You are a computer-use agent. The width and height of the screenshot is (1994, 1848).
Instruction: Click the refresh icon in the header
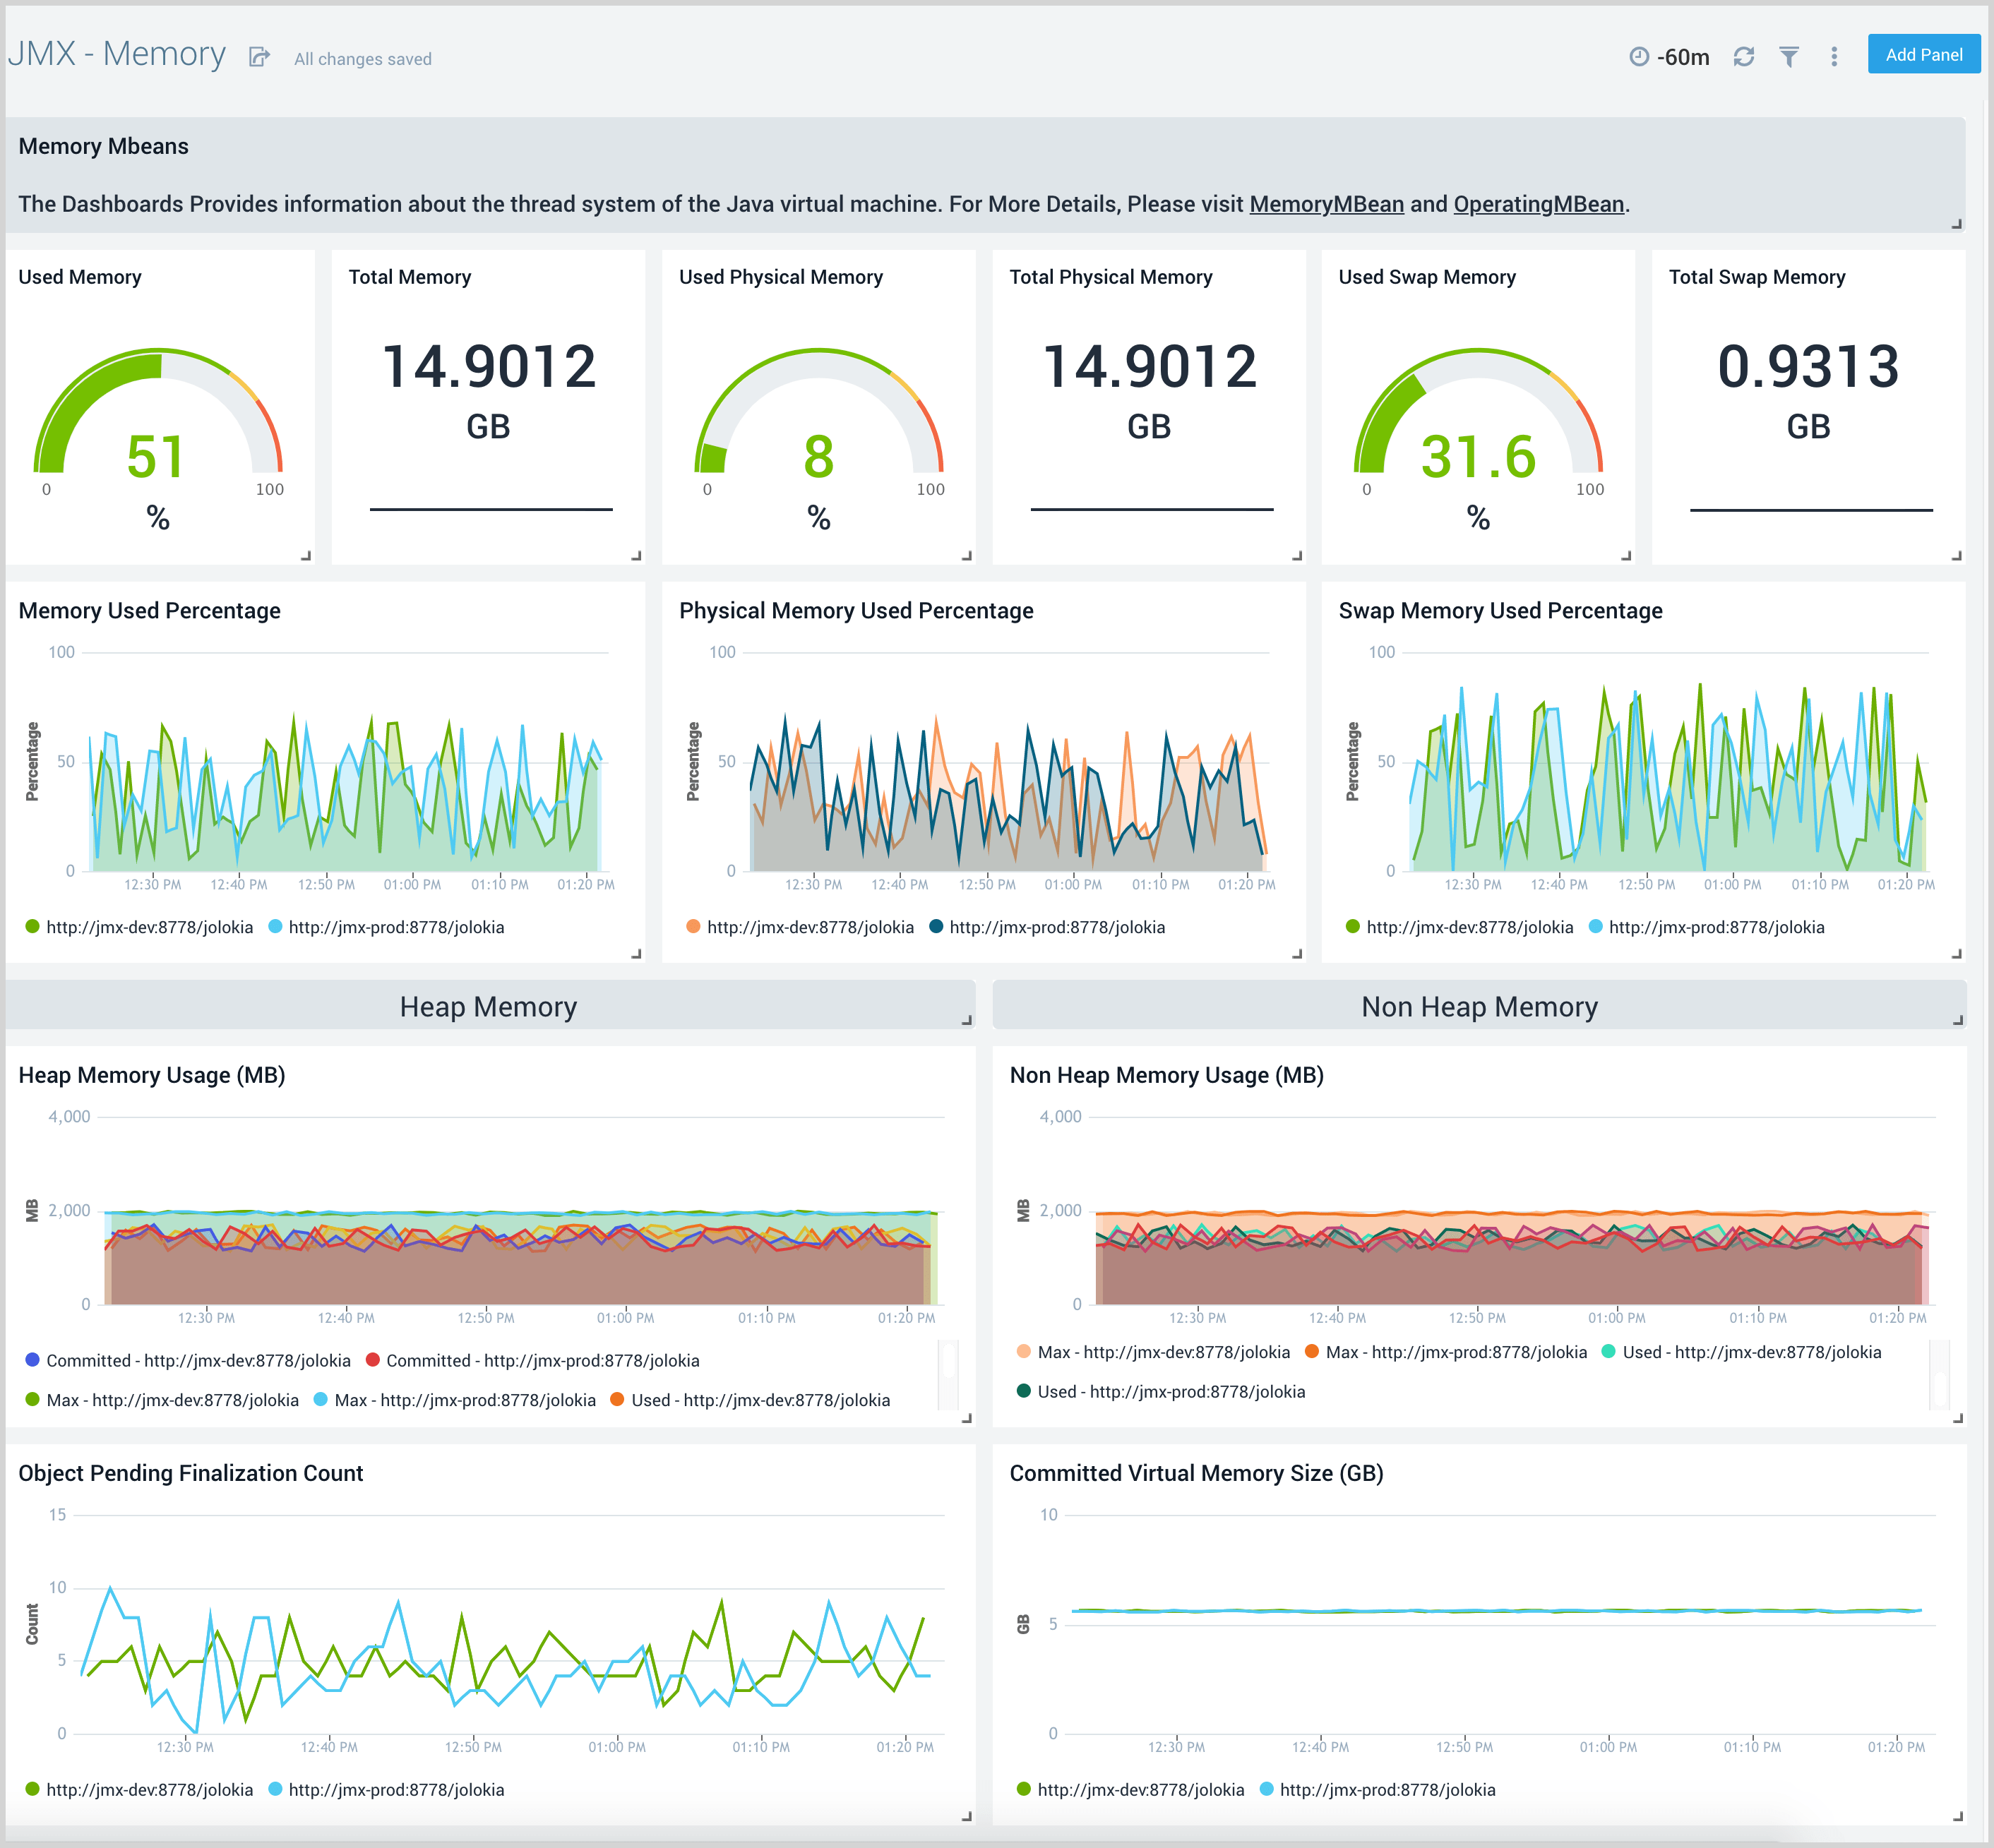pos(1744,57)
